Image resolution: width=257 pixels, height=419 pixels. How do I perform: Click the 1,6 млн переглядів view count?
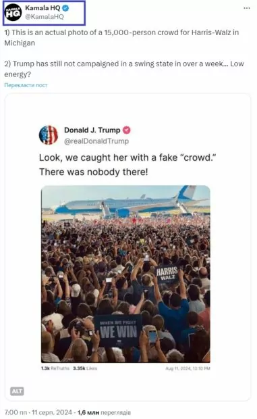click(104, 412)
